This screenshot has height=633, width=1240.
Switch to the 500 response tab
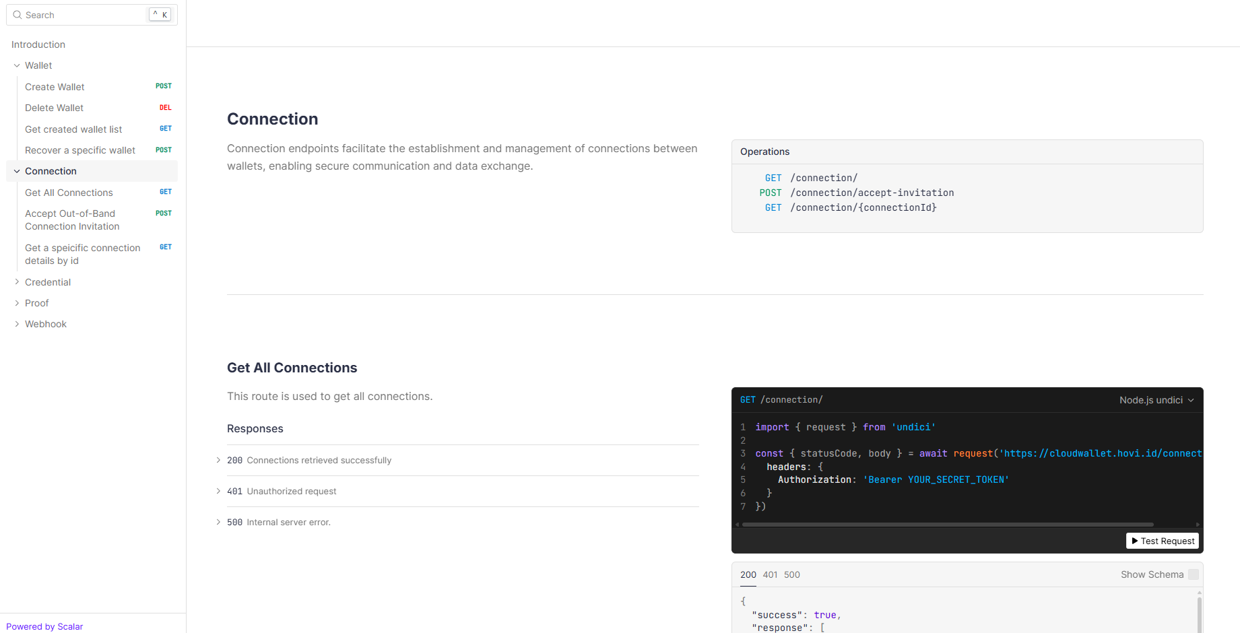tap(791, 574)
